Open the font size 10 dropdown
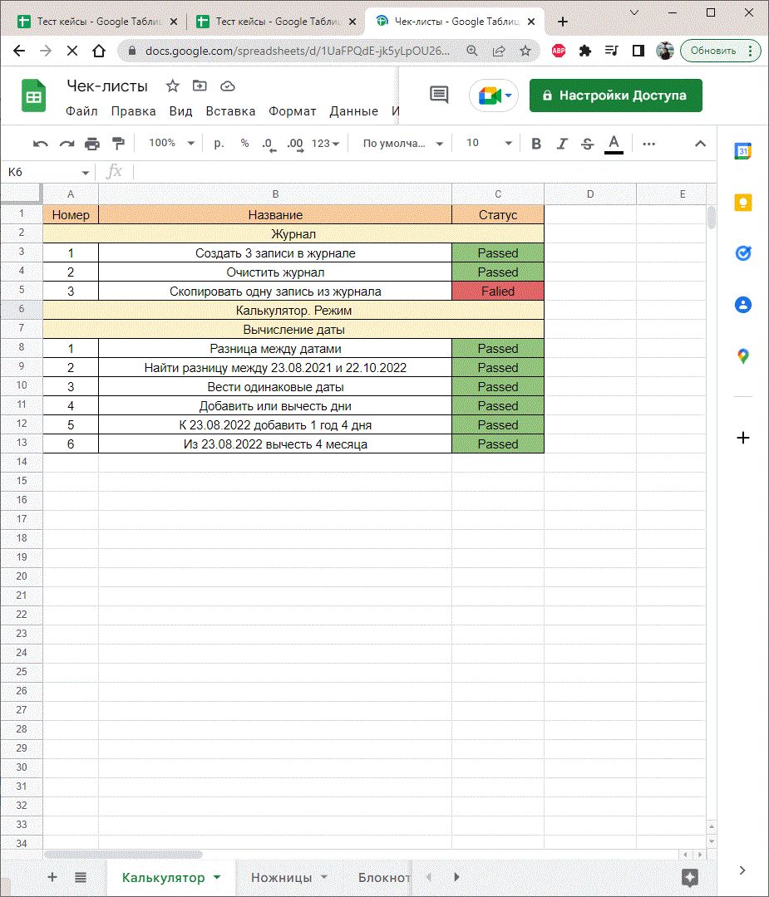The height and width of the screenshot is (897, 769). pyautogui.click(x=489, y=143)
